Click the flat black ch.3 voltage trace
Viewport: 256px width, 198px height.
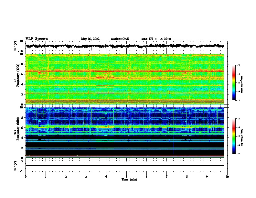click(124, 166)
